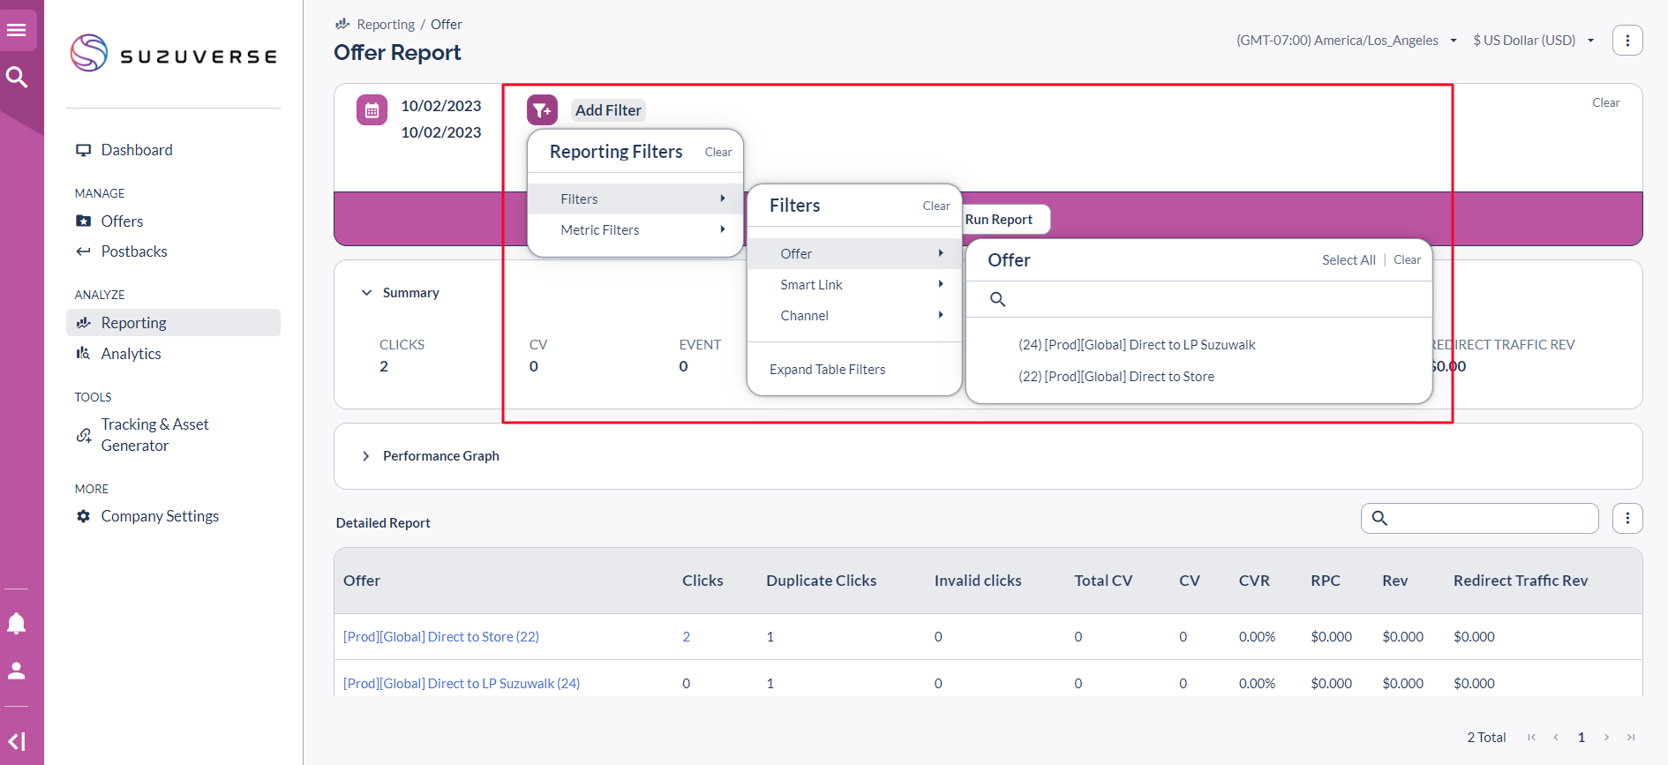Click Select All in Offer panel
1668x765 pixels.
1348,260
